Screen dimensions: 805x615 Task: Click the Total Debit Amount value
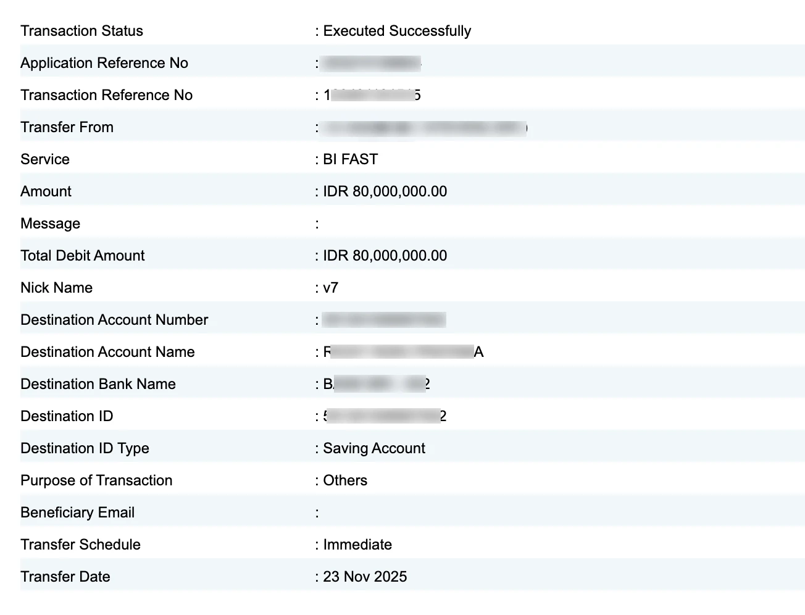385,256
